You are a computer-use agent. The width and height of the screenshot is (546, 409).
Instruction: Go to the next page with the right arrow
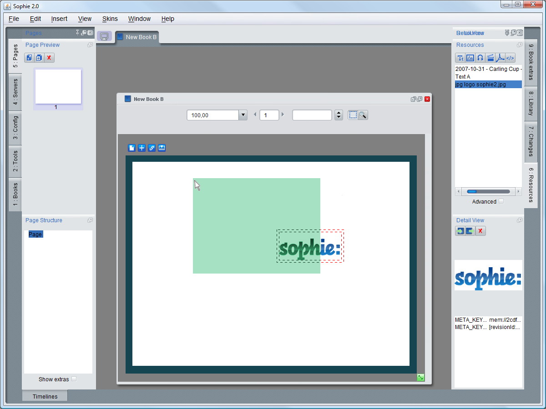click(283, 115)
